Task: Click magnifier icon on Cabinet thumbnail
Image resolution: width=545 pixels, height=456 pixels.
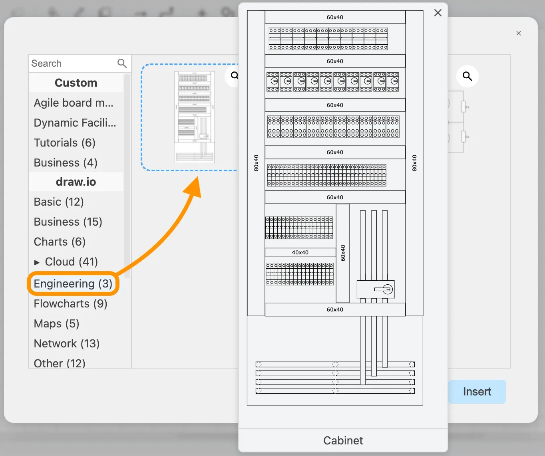Action: (234, 75)
